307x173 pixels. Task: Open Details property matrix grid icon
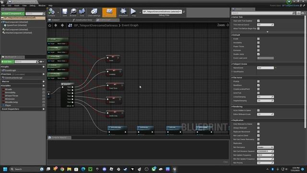(x=298, y=13)
